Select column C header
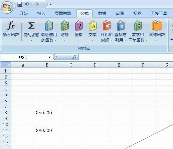The height and width of the screenshot is (149, 173). tap(71, 65)
